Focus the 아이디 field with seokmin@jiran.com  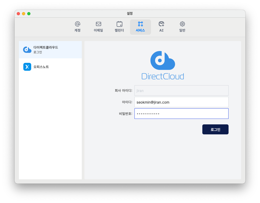(181, 102)
